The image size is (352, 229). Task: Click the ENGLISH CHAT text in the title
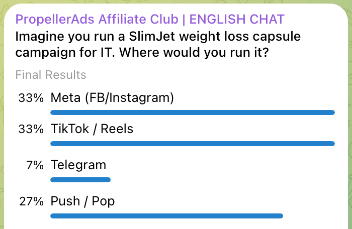tap(235, 20)
